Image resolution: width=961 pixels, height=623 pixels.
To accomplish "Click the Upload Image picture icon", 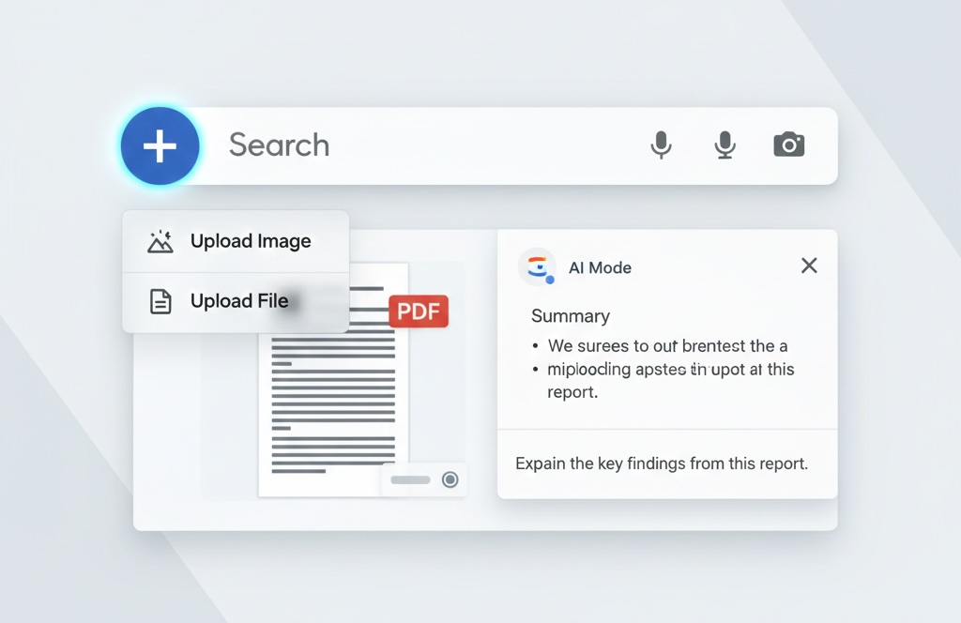I will [x=160, y=242].
